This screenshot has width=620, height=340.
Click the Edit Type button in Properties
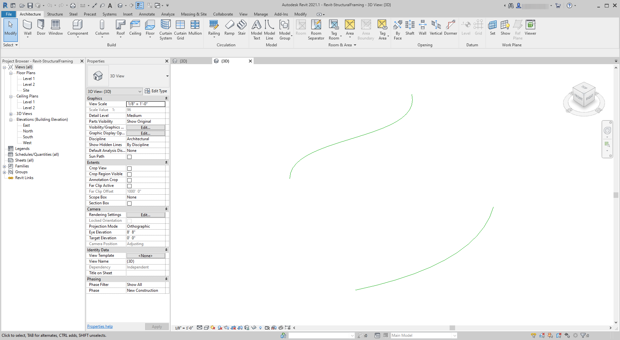tap(156, 91)
